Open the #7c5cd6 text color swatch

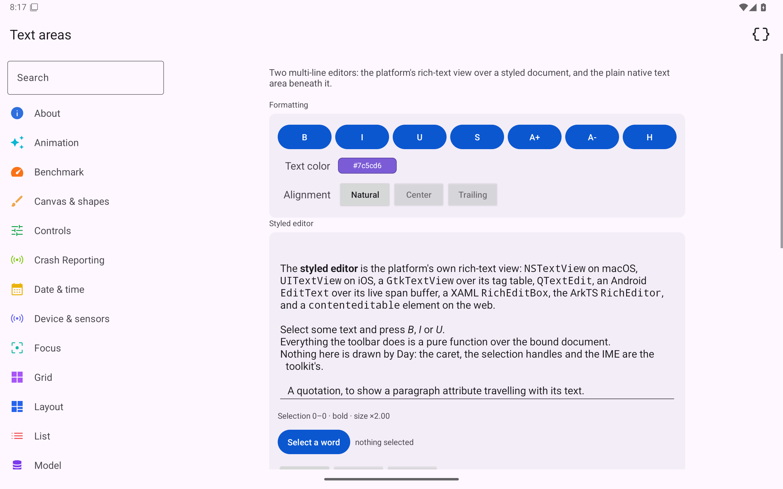(x=367, y=166)
